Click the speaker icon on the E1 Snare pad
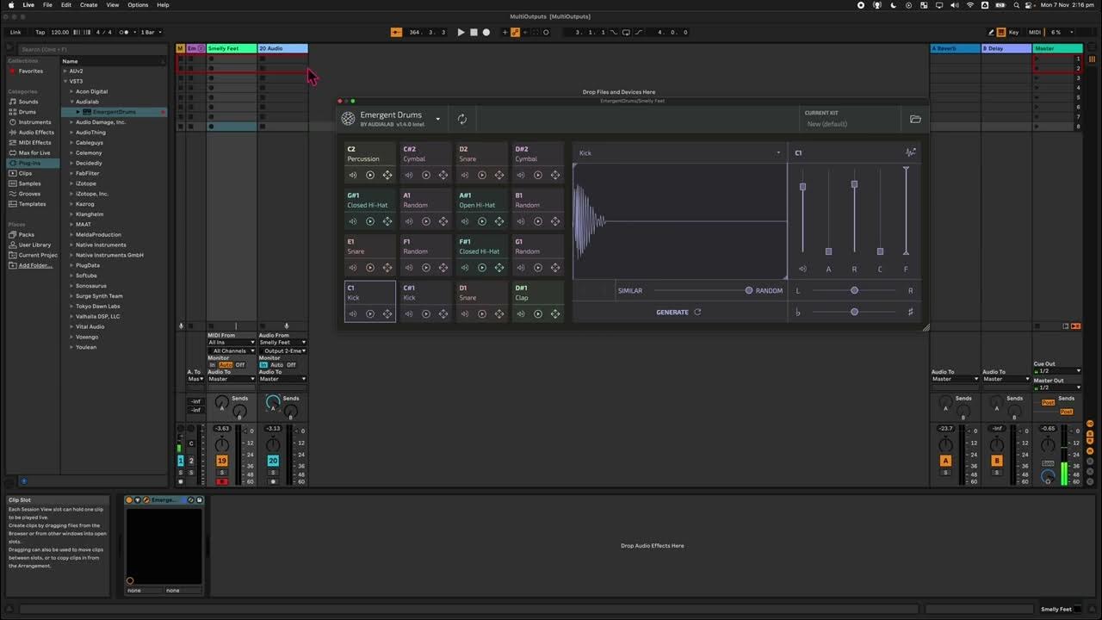The image size is (1102, 620). (x=352, y=268)
